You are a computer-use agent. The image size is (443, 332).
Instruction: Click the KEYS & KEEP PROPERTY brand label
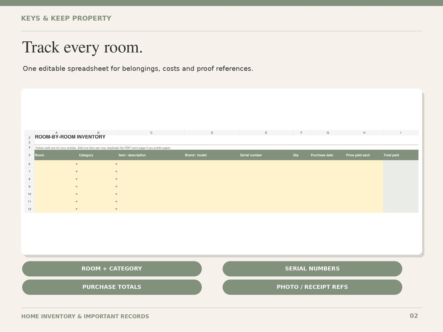click(x=66, y=18)
